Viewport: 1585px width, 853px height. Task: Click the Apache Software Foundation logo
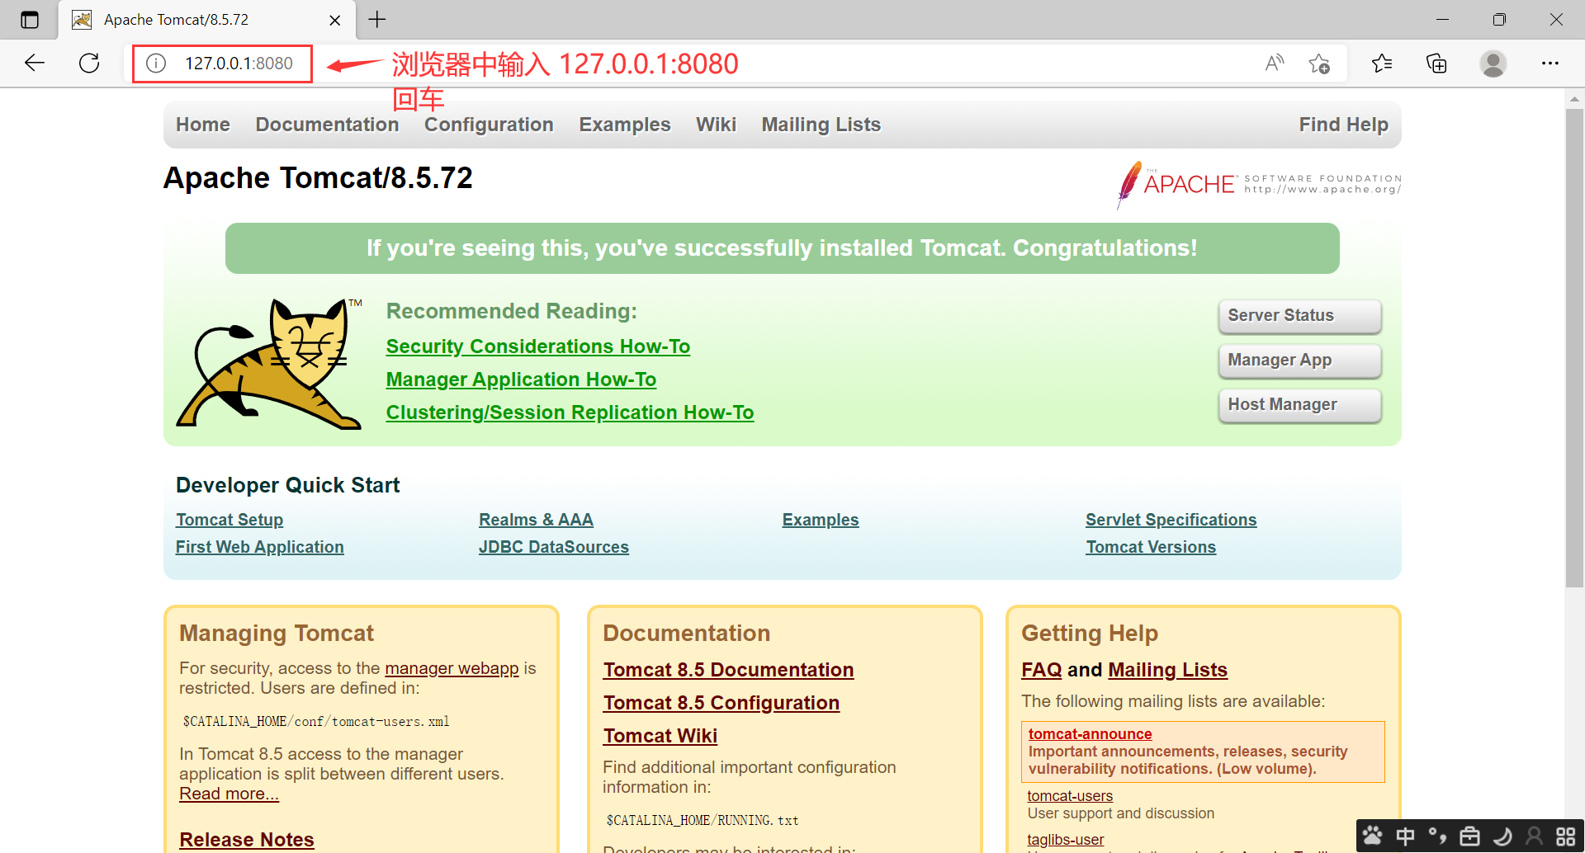pyautogui.click(x=1259, y=184)
